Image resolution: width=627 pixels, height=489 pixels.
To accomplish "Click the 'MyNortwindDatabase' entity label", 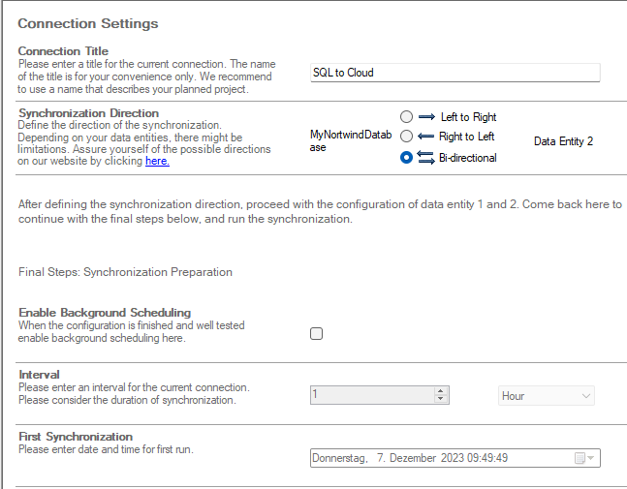I will [351, 141].
